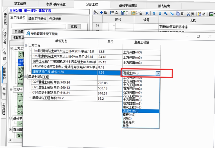Image resolution: width=215 pixels, height=148 pixels.
Task: Open the 参数\费率设置 tab
Action: 56,4
